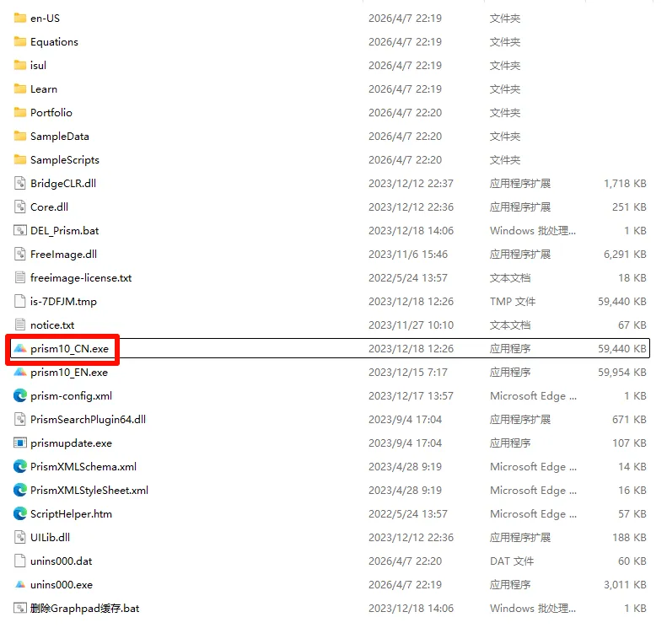667x628 pixels.
Task: Click the TMP 文件 type of is-7DFJM.tmp
Action: pyautogui.click(x=513, y=302)
